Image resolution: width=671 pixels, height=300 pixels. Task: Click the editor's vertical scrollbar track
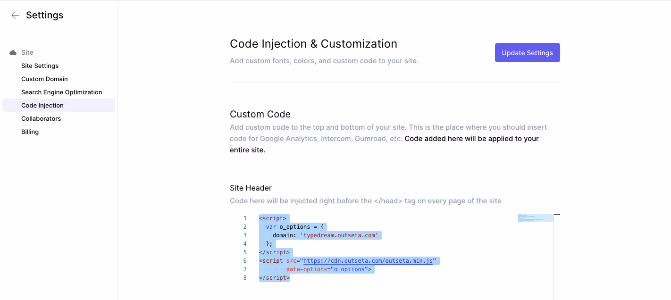557,257
